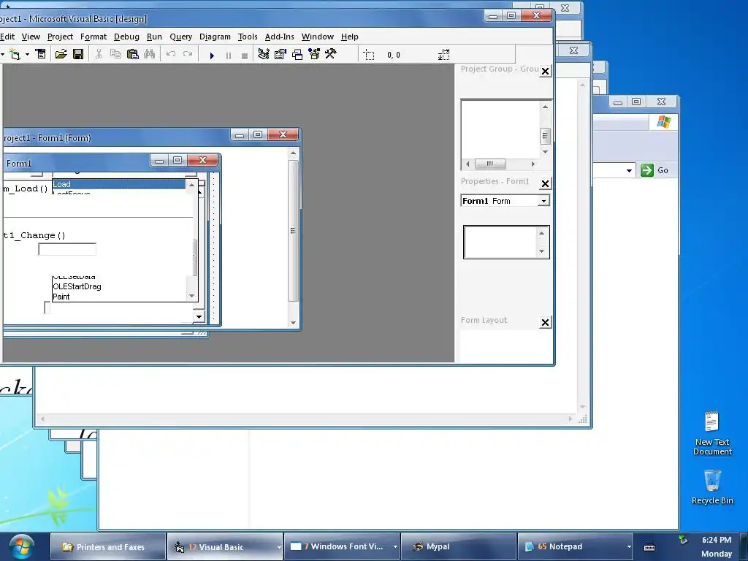Open the Edit menu
This screenshot has width=748, height=561.
(x=7, y=37)
